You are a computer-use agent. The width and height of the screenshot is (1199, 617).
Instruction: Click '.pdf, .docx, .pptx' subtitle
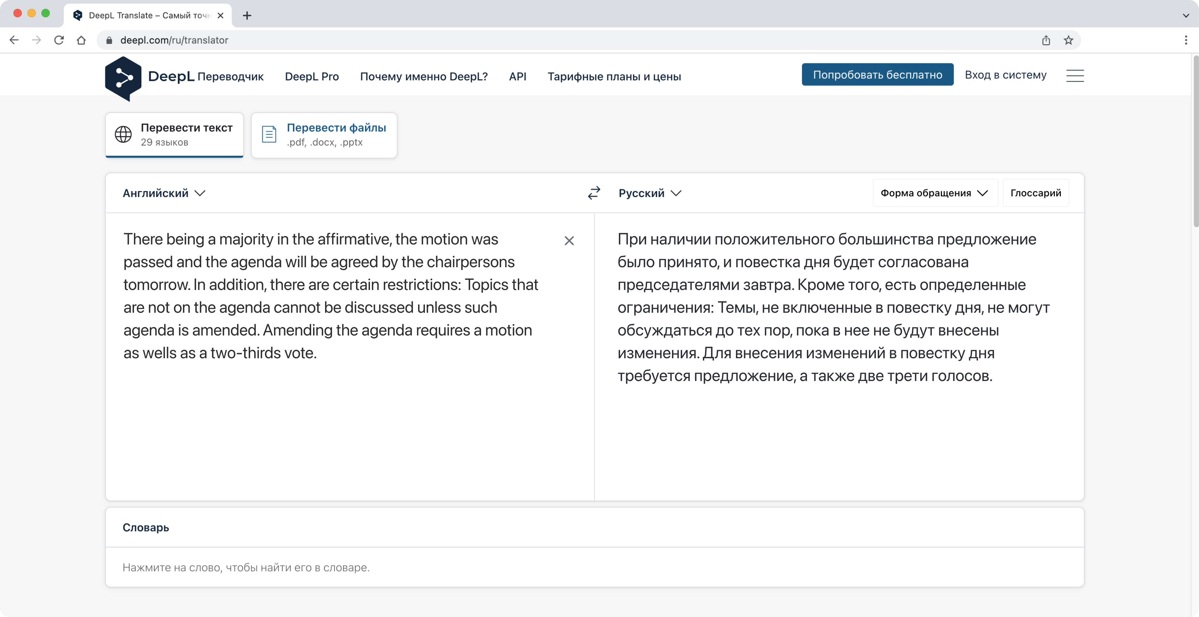tap(324, 142)
